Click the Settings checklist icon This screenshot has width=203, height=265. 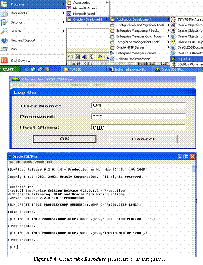[x=4, y=22]
